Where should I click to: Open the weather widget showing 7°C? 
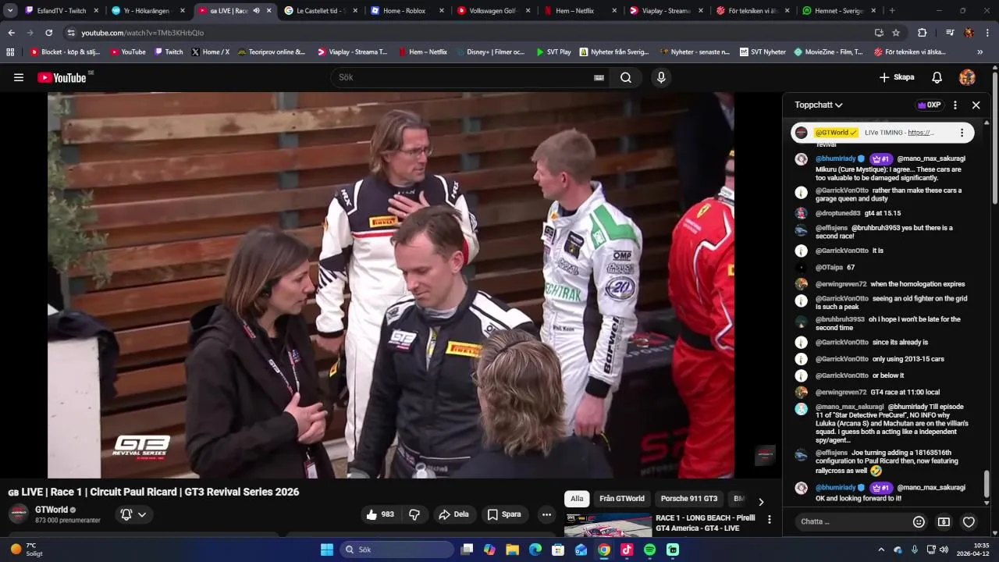[27, 550]
